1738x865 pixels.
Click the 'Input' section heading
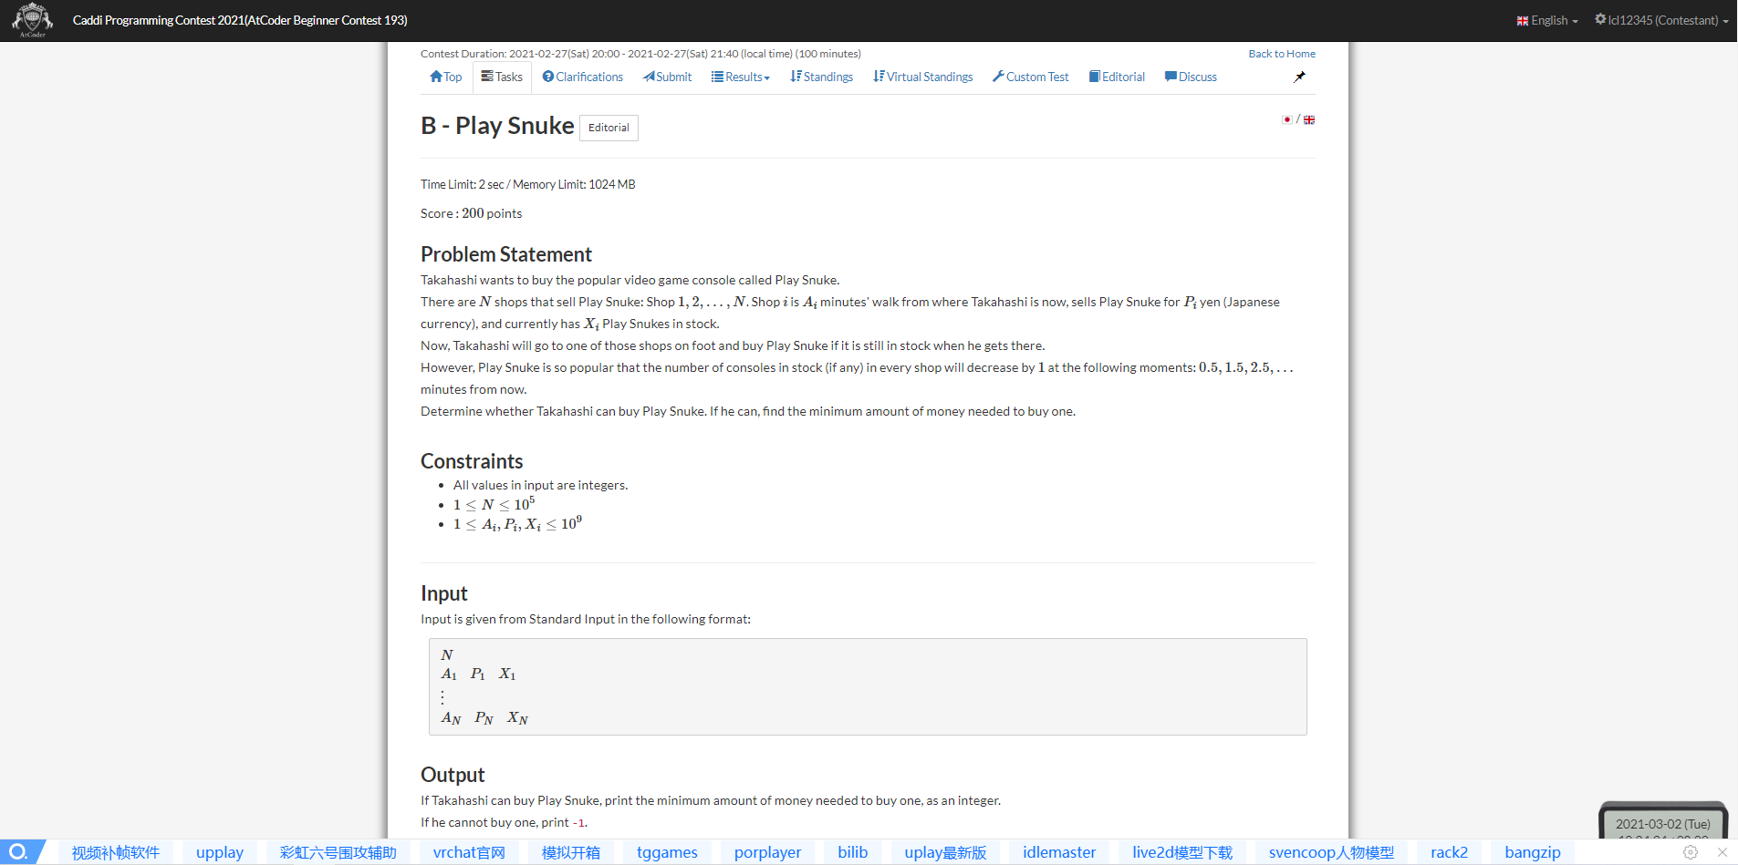[444, 593]
